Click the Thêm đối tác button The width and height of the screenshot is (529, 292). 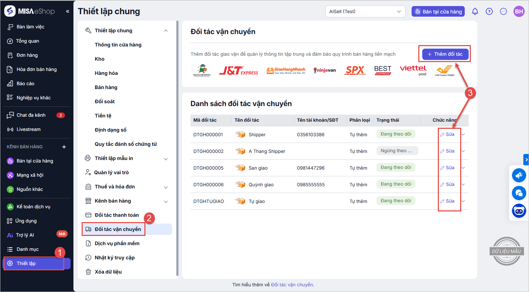(x=445, y=54)
